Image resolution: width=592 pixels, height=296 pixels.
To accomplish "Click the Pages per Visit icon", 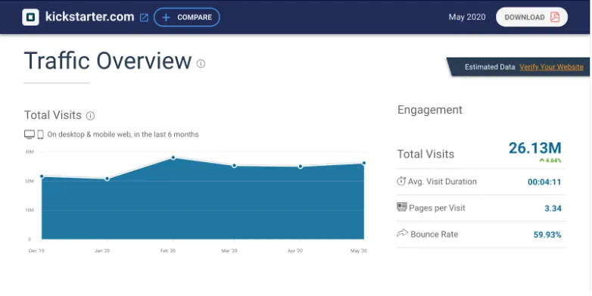I will [402, 207].
